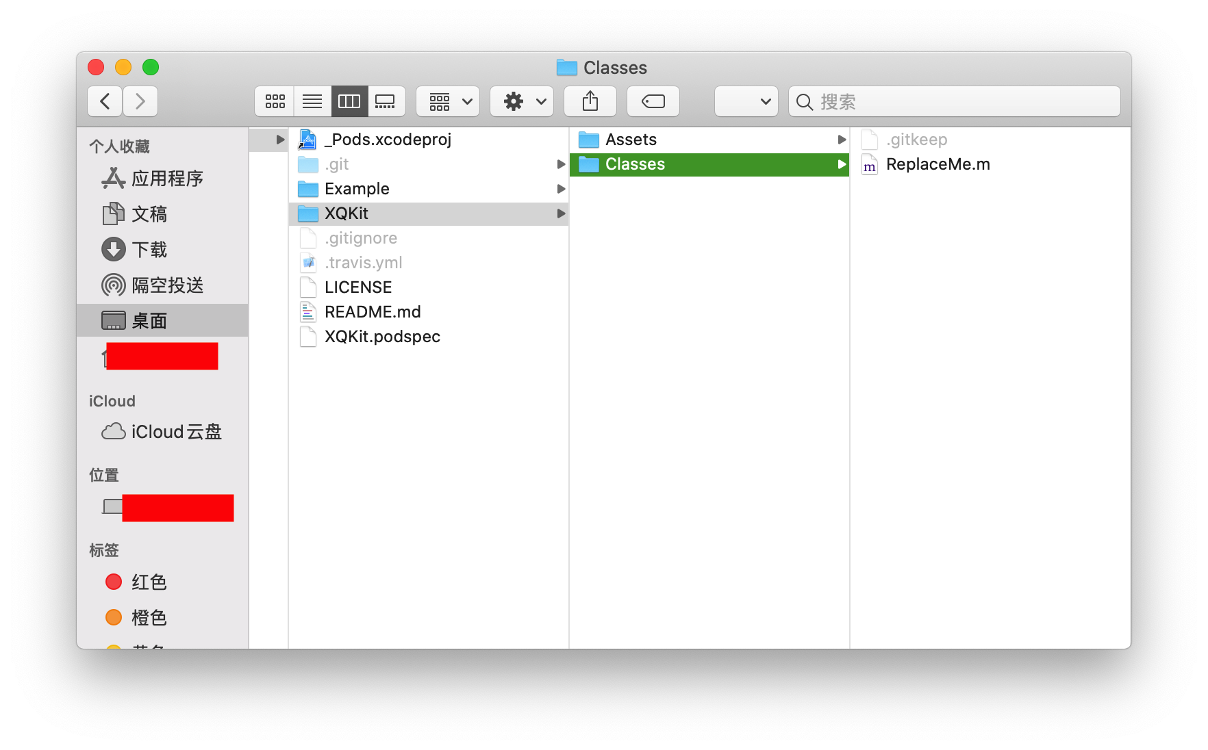Close the Finder window

(96, 67)
